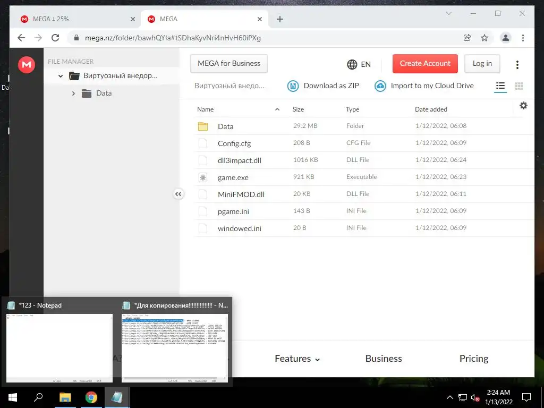Screen dimensions: 544x408
Task: Click the Data folder icon in file list
Action: [203, 126]
